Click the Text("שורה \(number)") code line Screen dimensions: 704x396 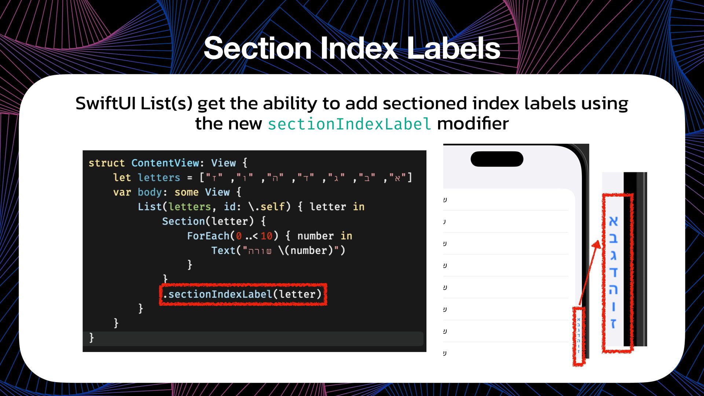tap(278, 250)
